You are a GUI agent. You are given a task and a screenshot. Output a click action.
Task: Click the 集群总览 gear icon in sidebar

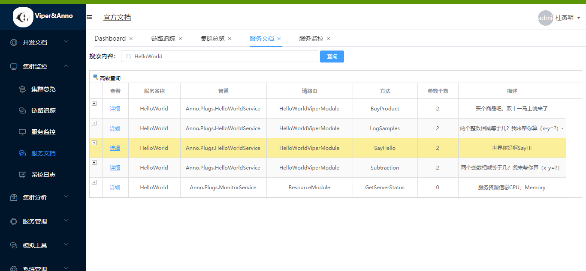coord(22,89)
